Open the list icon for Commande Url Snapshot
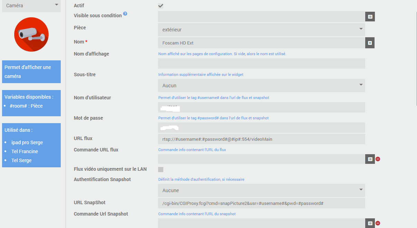 (x=370, y=223)
